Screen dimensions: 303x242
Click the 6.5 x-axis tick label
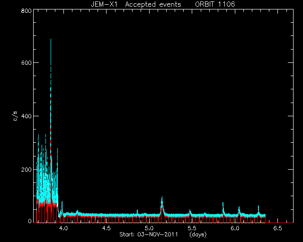[278, 228]
